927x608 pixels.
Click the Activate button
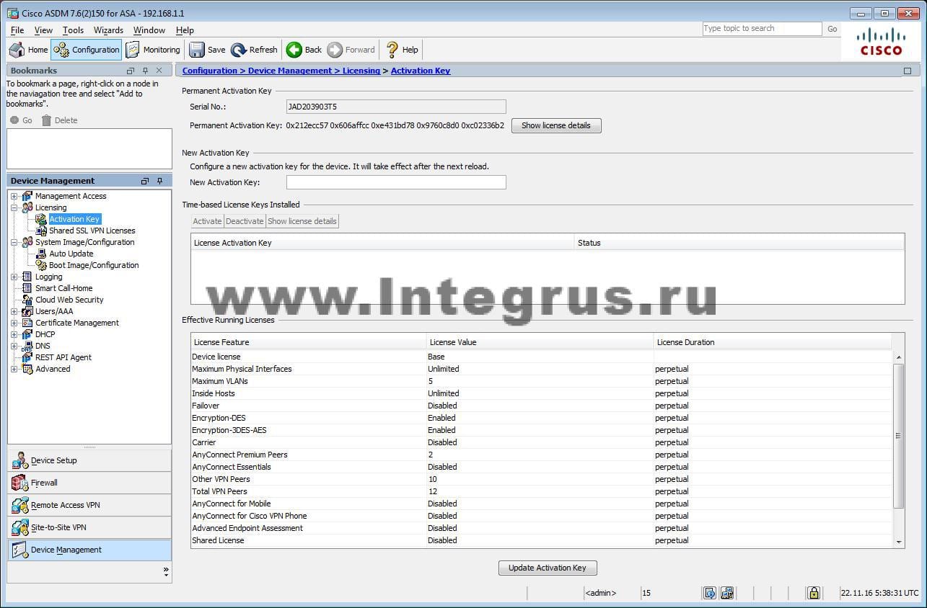click(208, 221)
